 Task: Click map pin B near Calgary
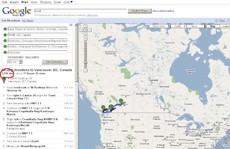121,102
